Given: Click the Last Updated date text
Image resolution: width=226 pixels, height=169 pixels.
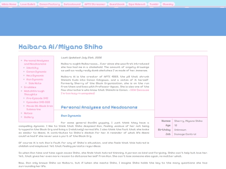Looking at the screenshot, I should [x=81, y=58].
